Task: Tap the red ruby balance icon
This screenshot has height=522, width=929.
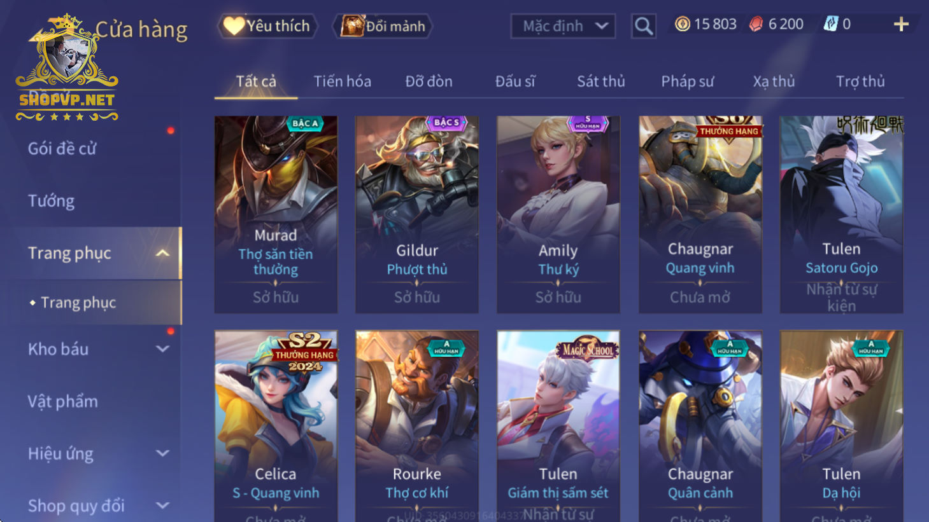Action: [756, 24]
